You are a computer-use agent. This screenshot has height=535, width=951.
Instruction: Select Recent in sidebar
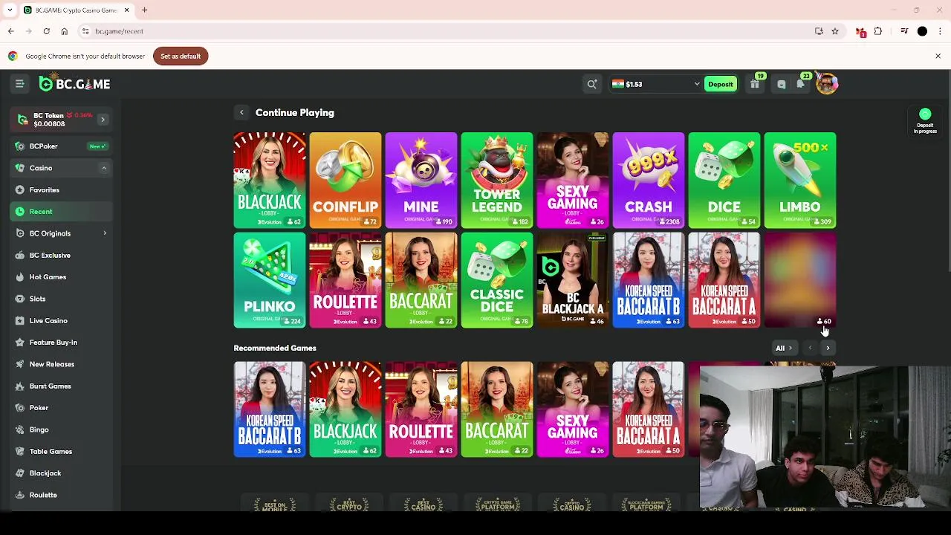point(62,212)
